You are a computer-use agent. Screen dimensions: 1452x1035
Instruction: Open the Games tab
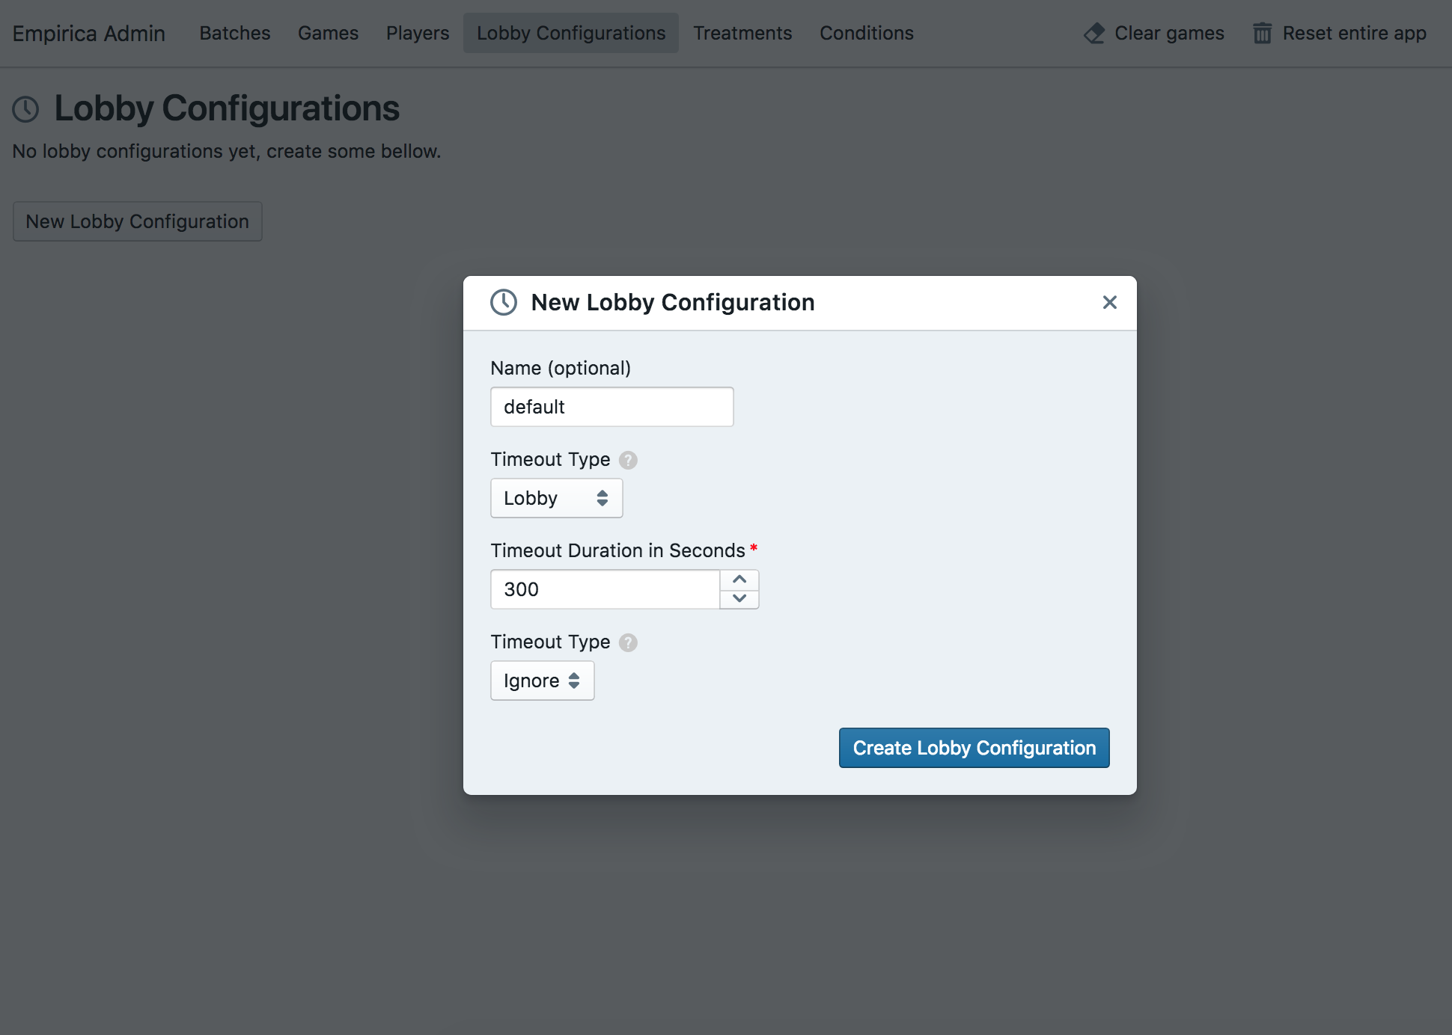click(x=328, y=33)
